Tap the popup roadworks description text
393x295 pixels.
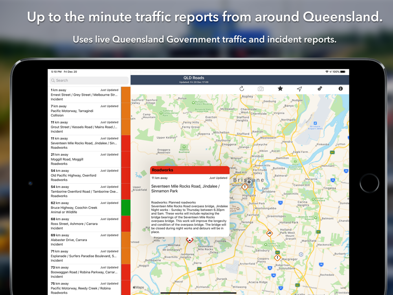[x=189, y=217]
